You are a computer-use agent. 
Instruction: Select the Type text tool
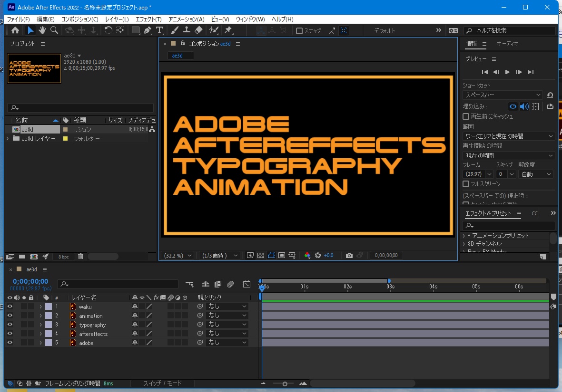[x=159, y=30]
